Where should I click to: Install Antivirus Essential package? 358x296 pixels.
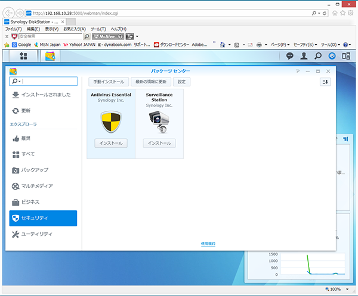pos(110,143)
